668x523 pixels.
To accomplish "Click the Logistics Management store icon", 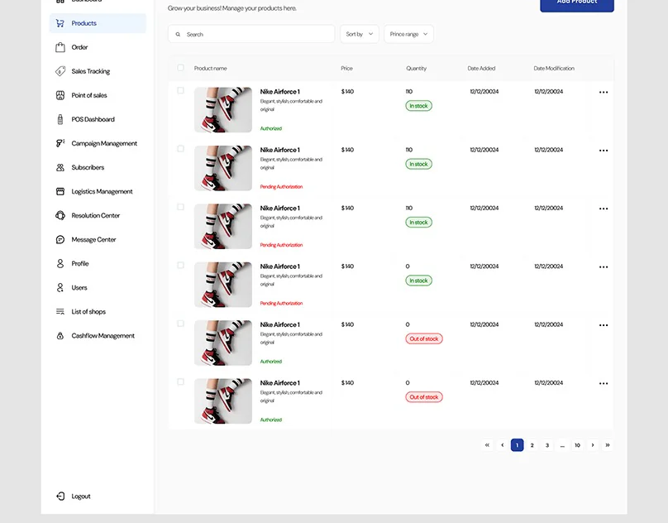I will click(x=60, y=191).
